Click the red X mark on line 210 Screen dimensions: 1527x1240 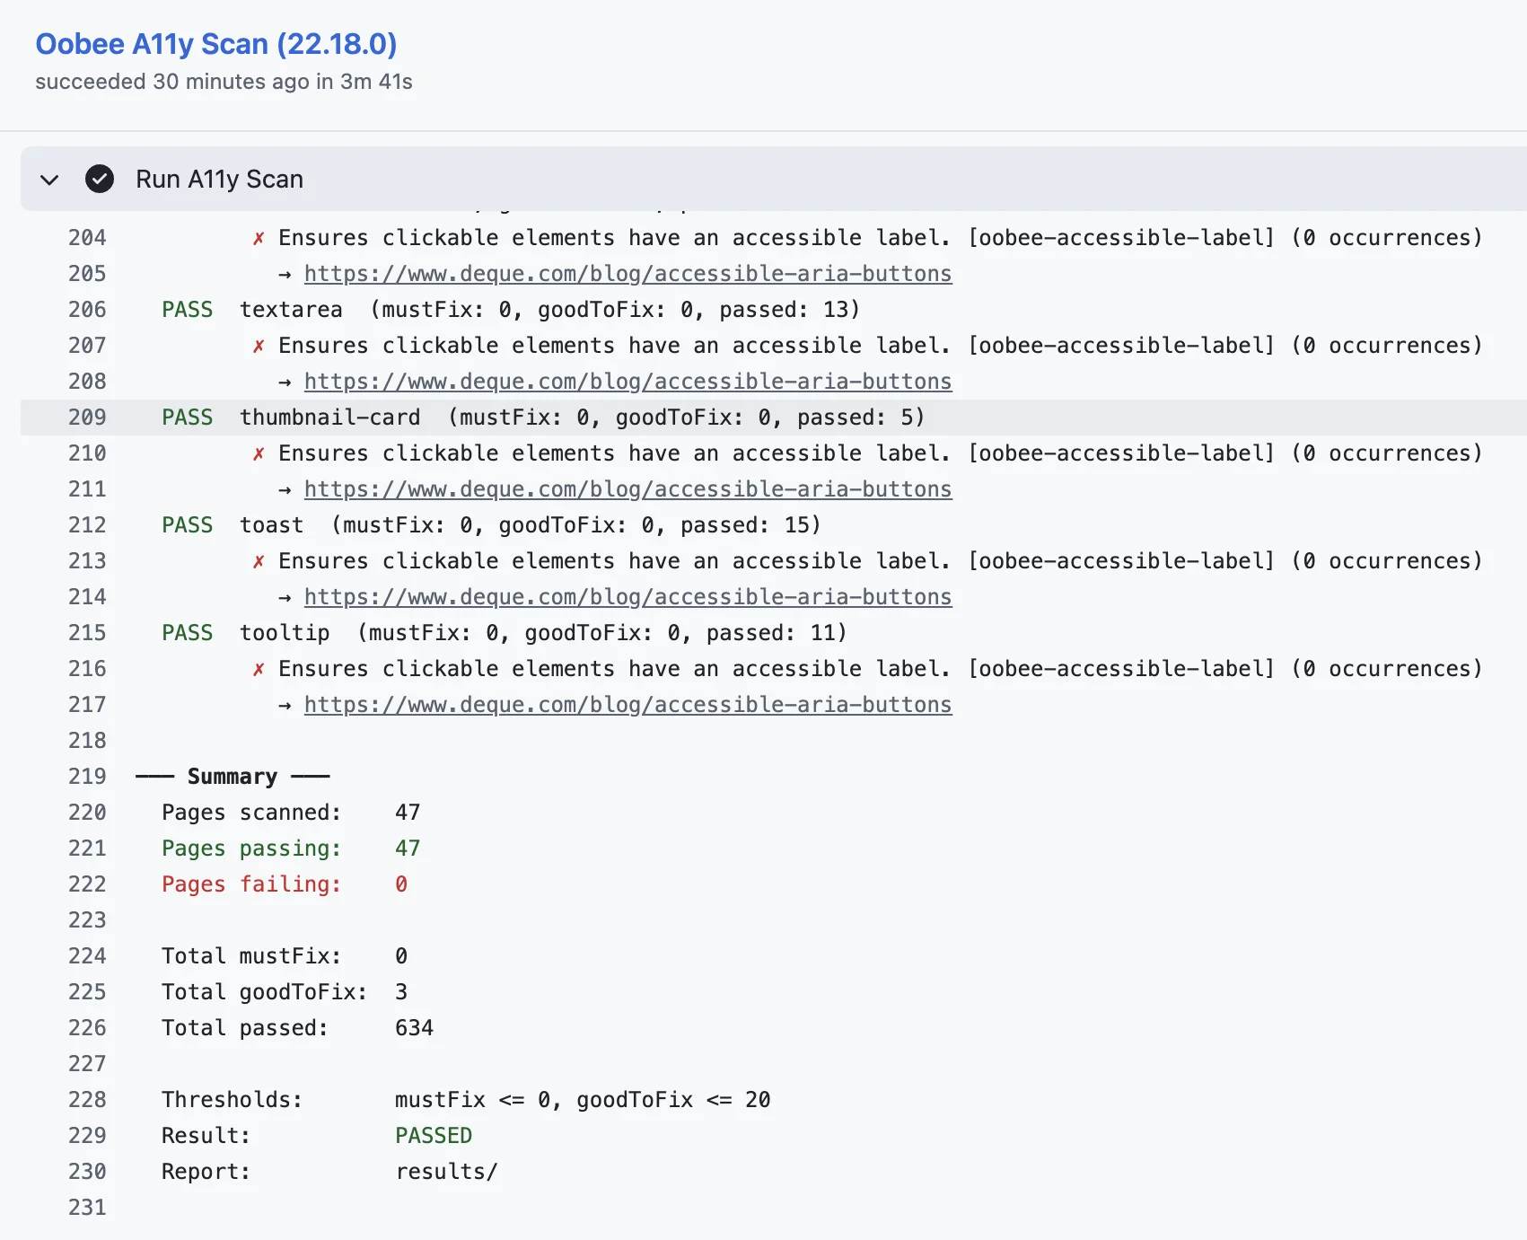pyautogui.click(x=259, y=453)
